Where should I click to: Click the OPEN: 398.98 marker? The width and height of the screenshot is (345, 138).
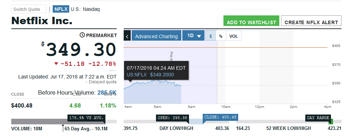(172, 118)
